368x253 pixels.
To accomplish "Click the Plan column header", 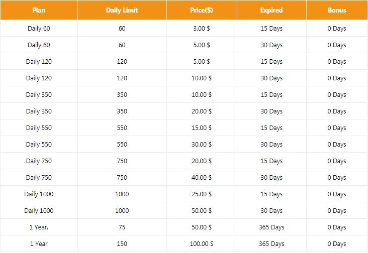I will [x=39, y=10].
